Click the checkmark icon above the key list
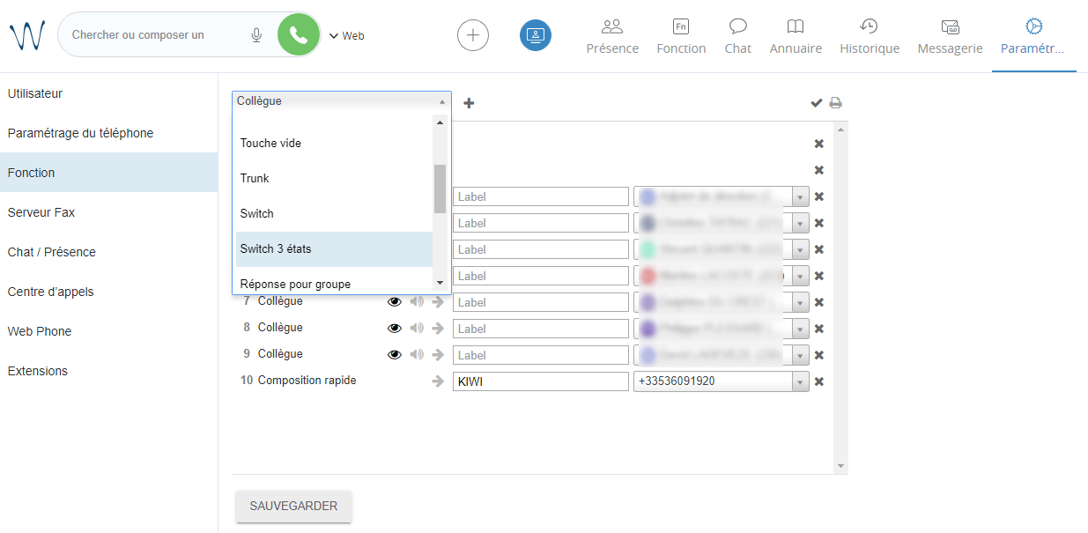1088x533 pixels. pyautogui.click(x=817, y=103)
